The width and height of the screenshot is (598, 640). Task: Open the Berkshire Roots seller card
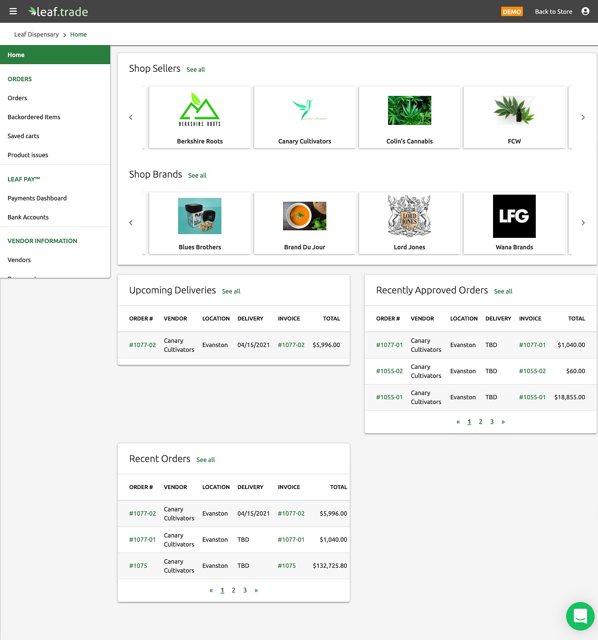pos(199,117)
